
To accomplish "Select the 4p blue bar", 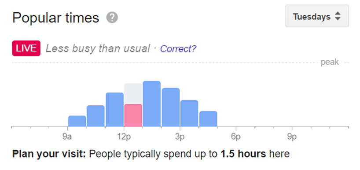I will coord(208,119).
